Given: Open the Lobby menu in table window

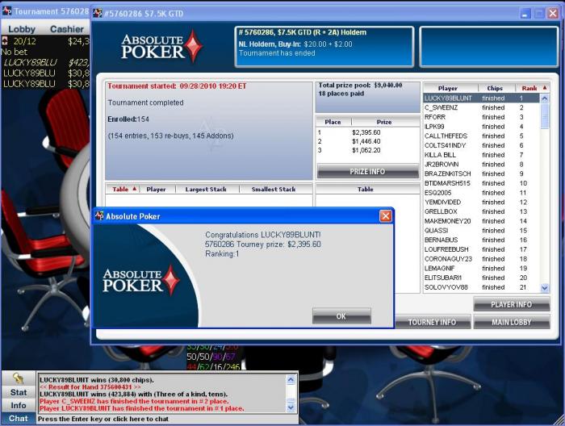Looking at the screenshot, I should 22,29.
